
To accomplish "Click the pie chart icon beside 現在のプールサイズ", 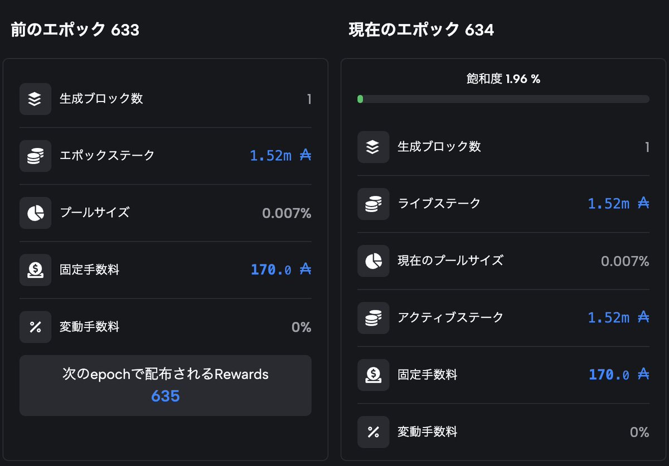I will pyautogui.click(x=373, y=261).
